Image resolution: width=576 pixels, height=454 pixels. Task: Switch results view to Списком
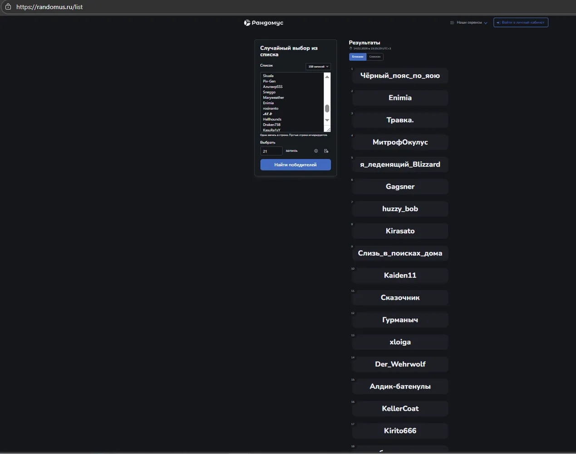coord(375,57)
